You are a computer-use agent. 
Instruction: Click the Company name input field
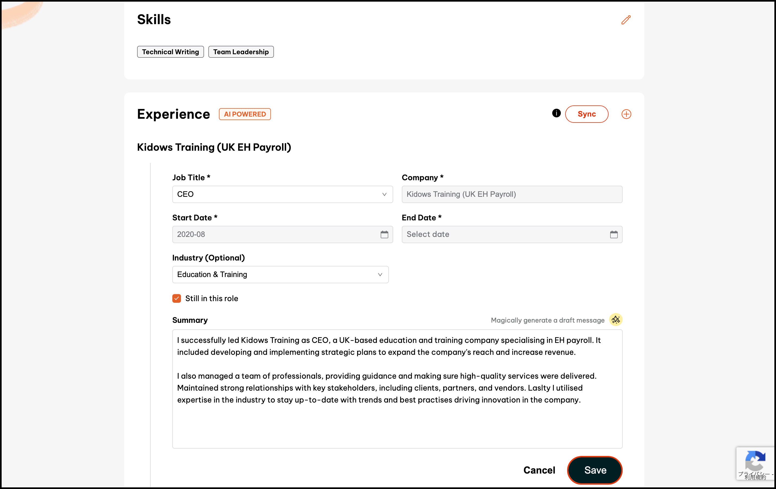click(512, 194)
